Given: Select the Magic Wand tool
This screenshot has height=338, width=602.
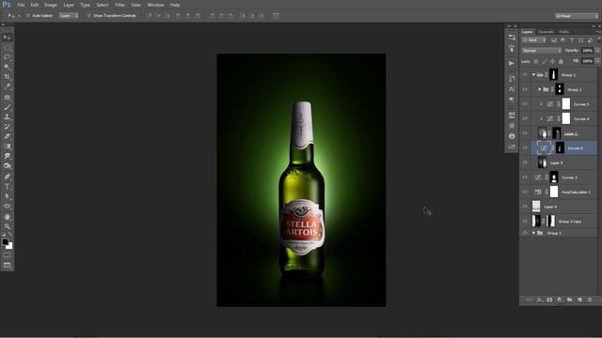Looking at the screenshot, I should click(7, 67).
